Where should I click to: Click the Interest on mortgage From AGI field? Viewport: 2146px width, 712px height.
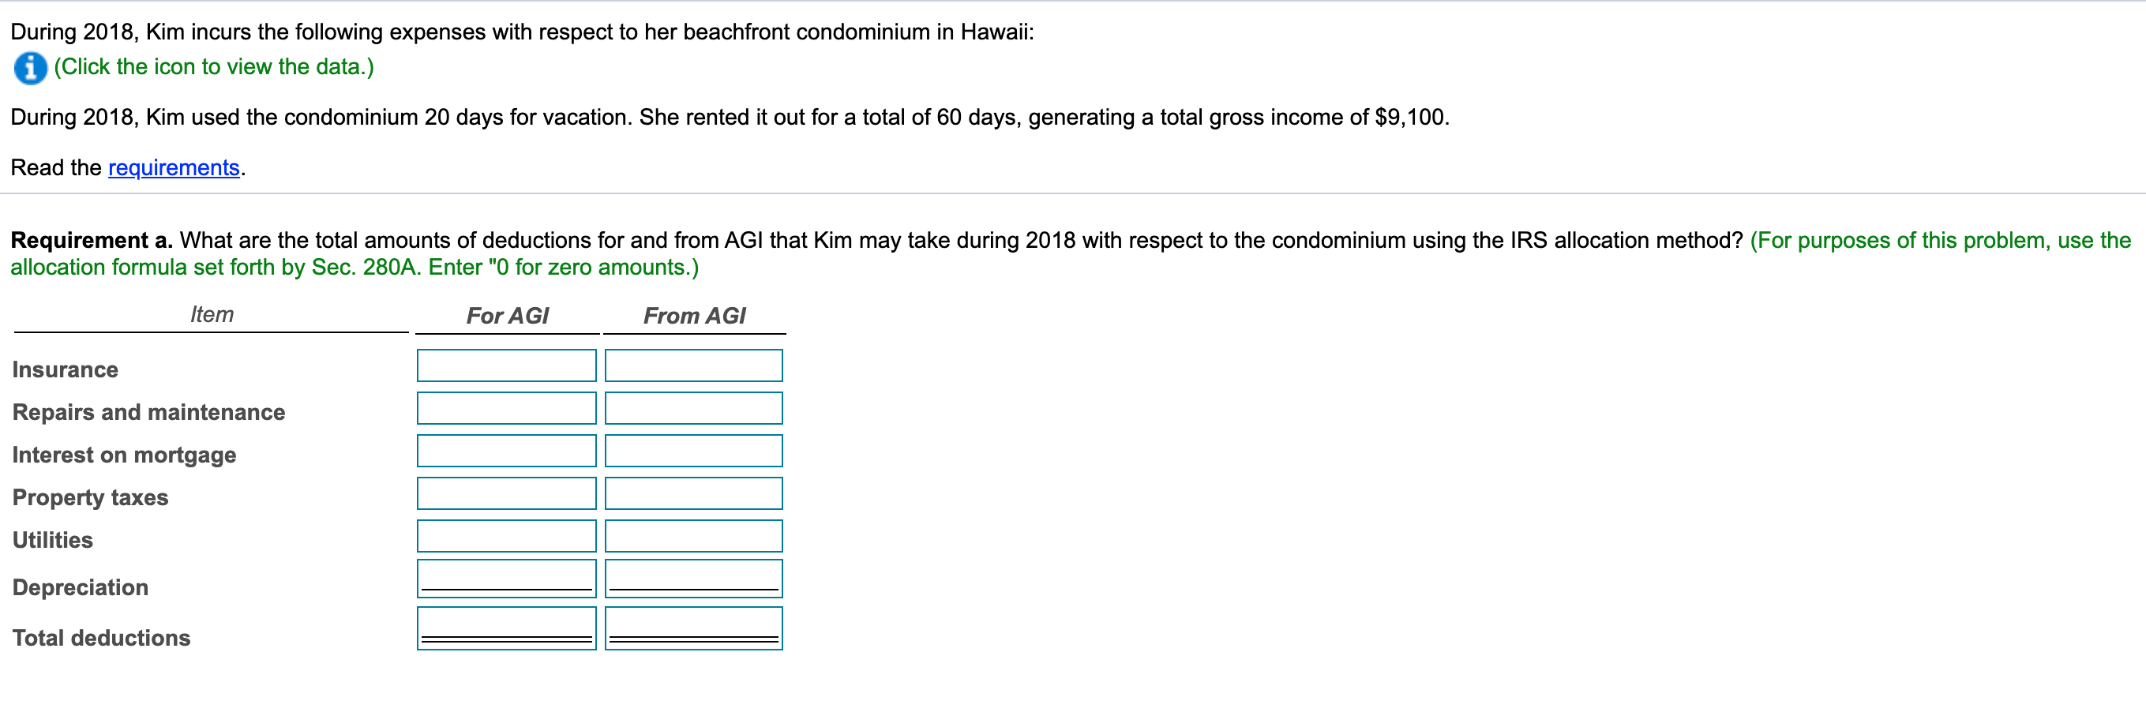[694, 450]
